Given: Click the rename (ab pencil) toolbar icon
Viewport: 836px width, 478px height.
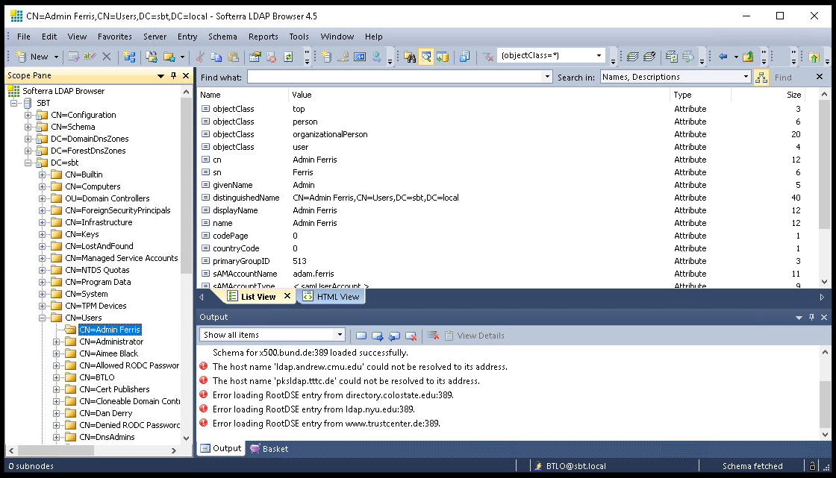Looking at the screenshot, I should pyautogui.click(x=90, y=57).
